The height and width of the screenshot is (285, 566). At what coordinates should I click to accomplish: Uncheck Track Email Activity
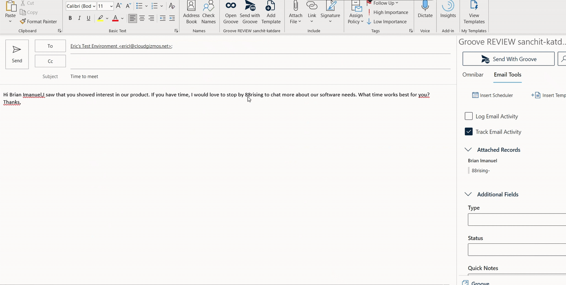[x=469, y=132]
